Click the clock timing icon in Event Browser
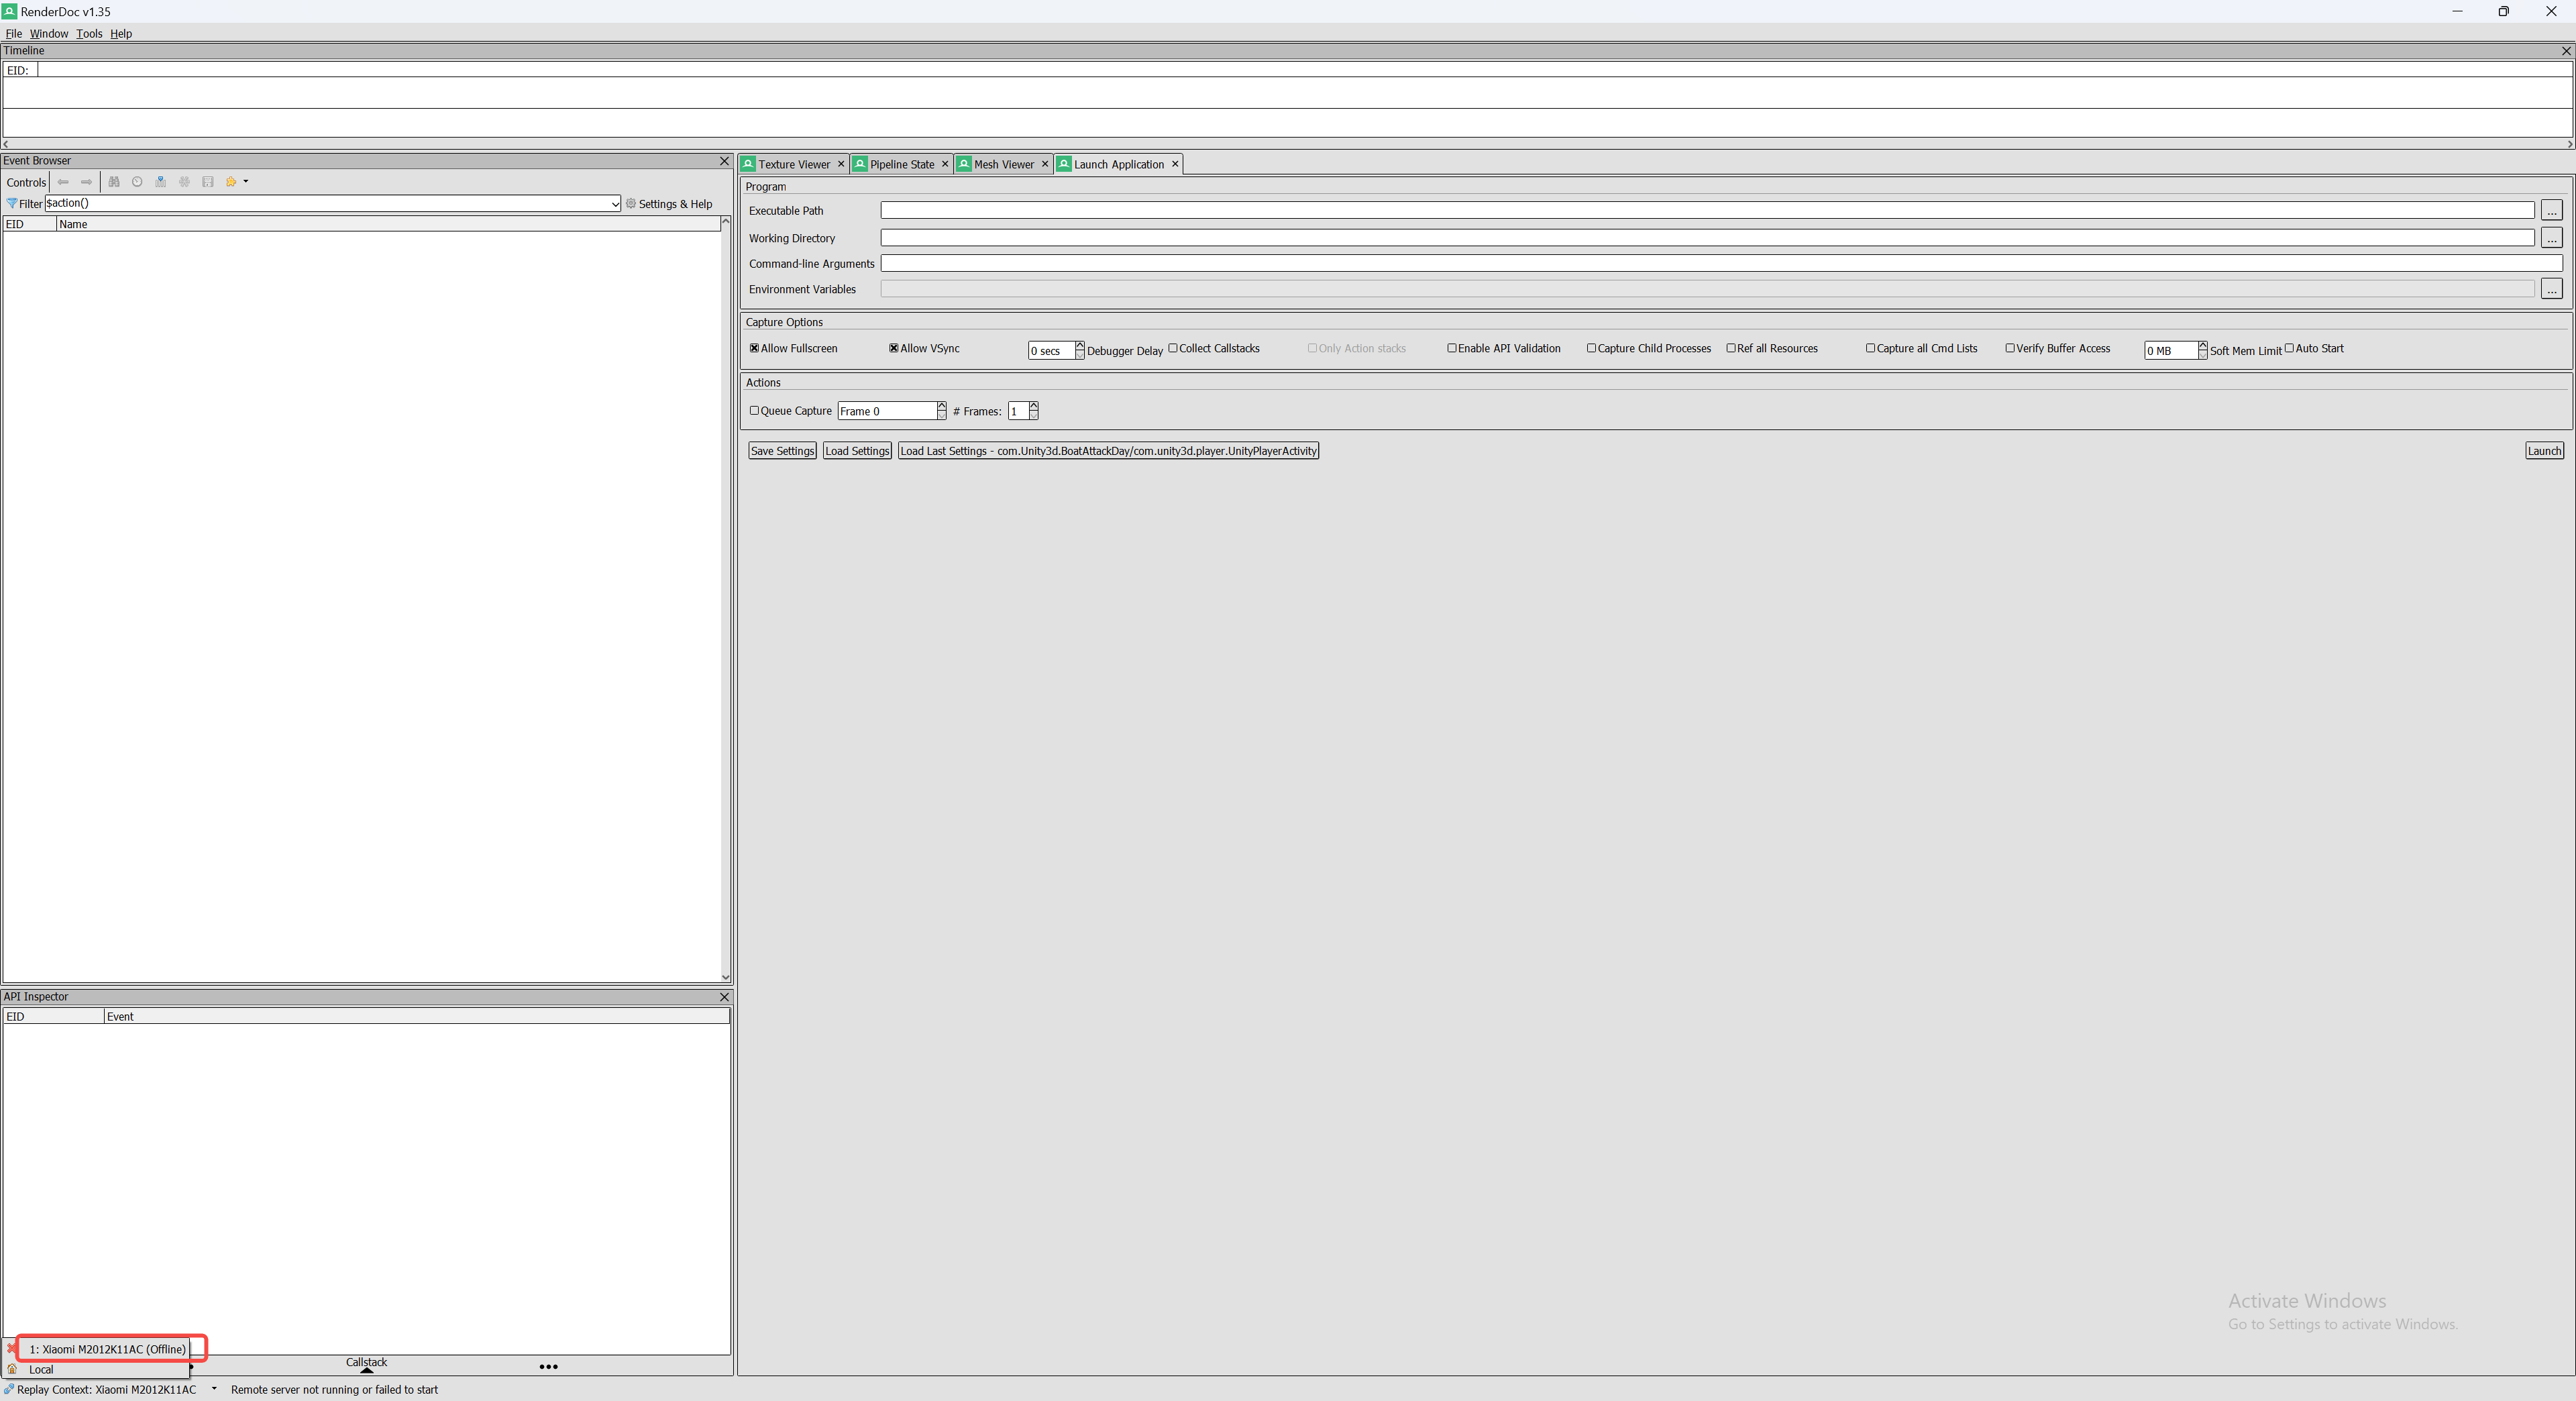The image size is (2576, 1401). (137, 182)
